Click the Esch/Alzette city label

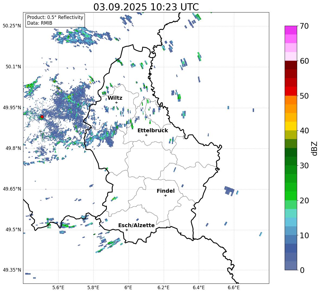pyautogui.click(x=136, y=225)
